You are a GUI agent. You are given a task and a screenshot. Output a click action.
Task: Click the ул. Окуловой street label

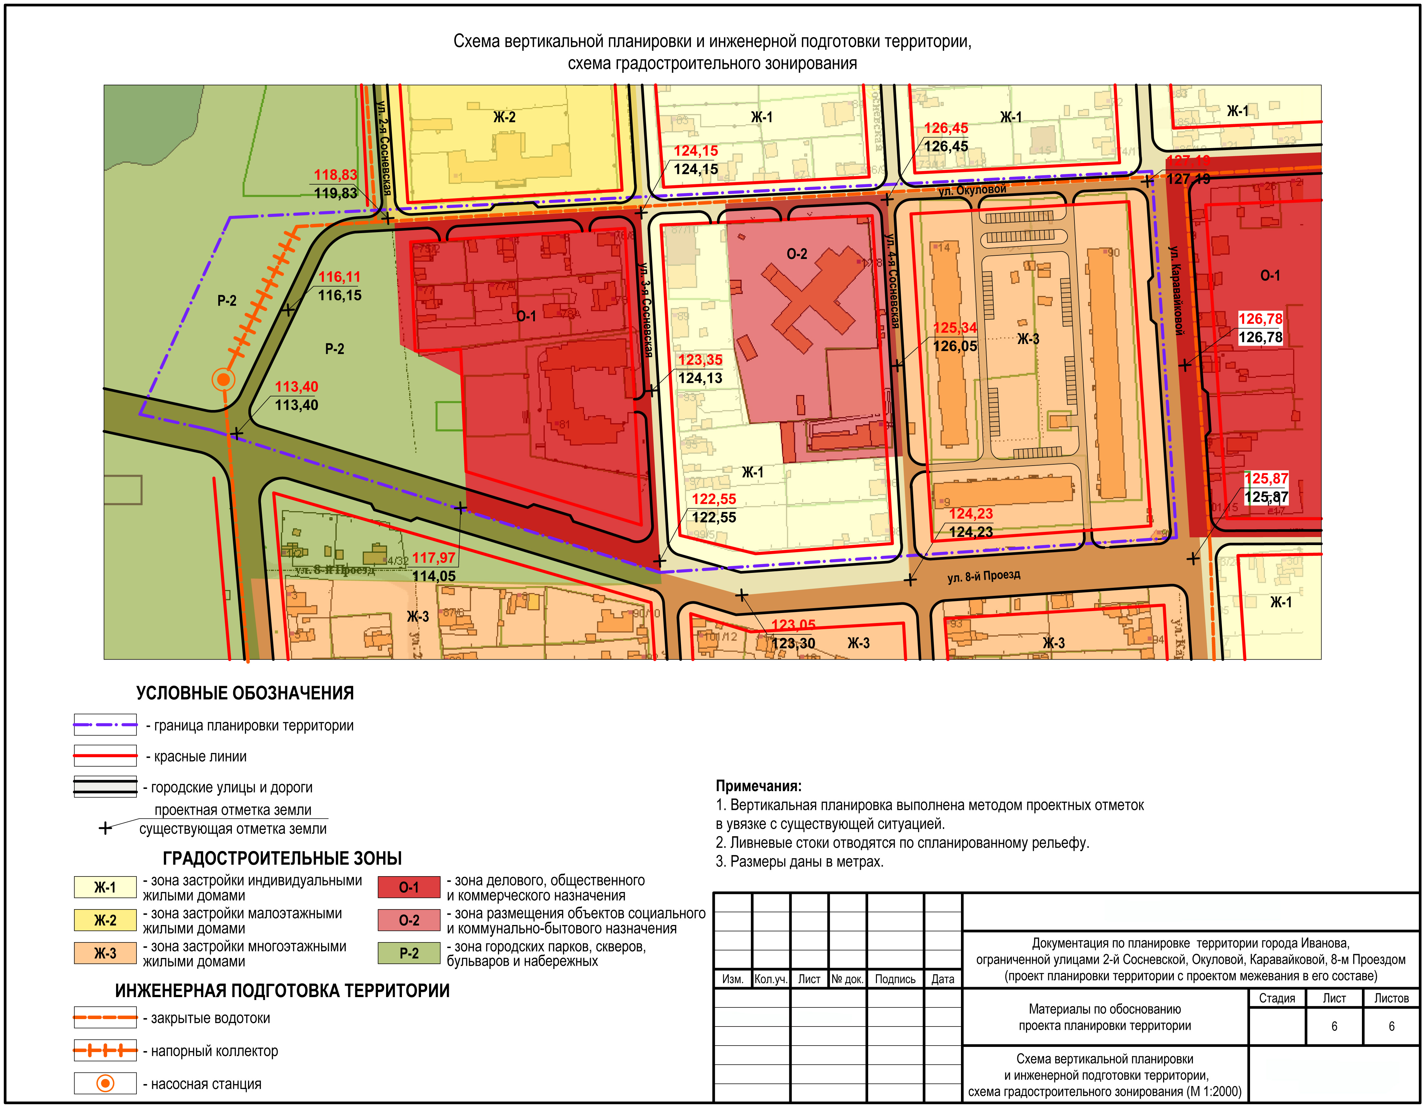972,190
